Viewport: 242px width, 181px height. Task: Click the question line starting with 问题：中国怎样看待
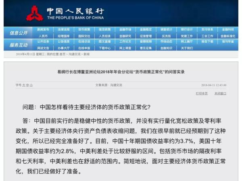point(86,107)
